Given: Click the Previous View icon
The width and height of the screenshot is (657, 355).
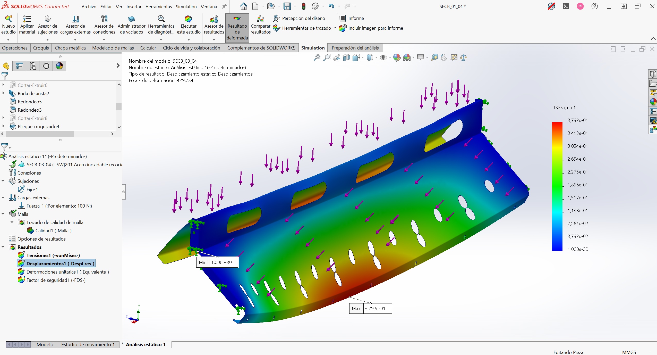Looking at the screenshot, I should [337, 57].
